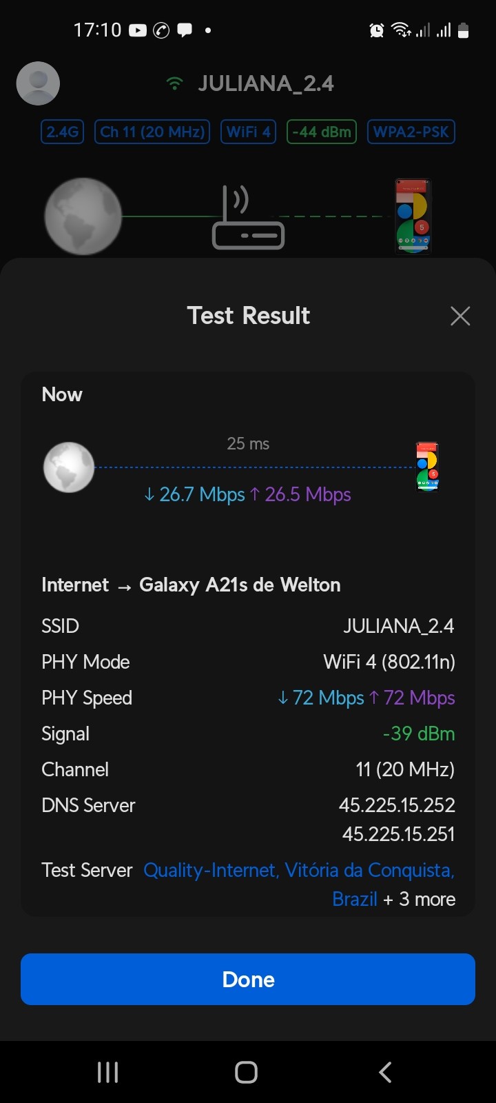Tap the WiFi 4 standard badge
Image resolution: width=496 pixels, height=1103 pixels.
(248, 132)
